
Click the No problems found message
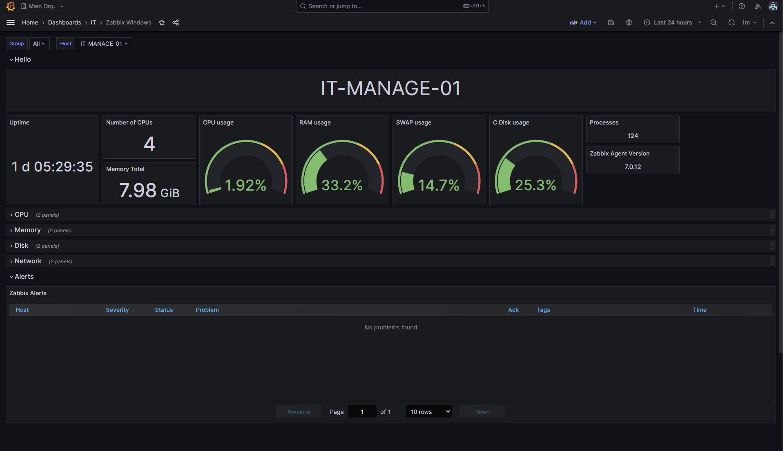(x=390, y=327)
